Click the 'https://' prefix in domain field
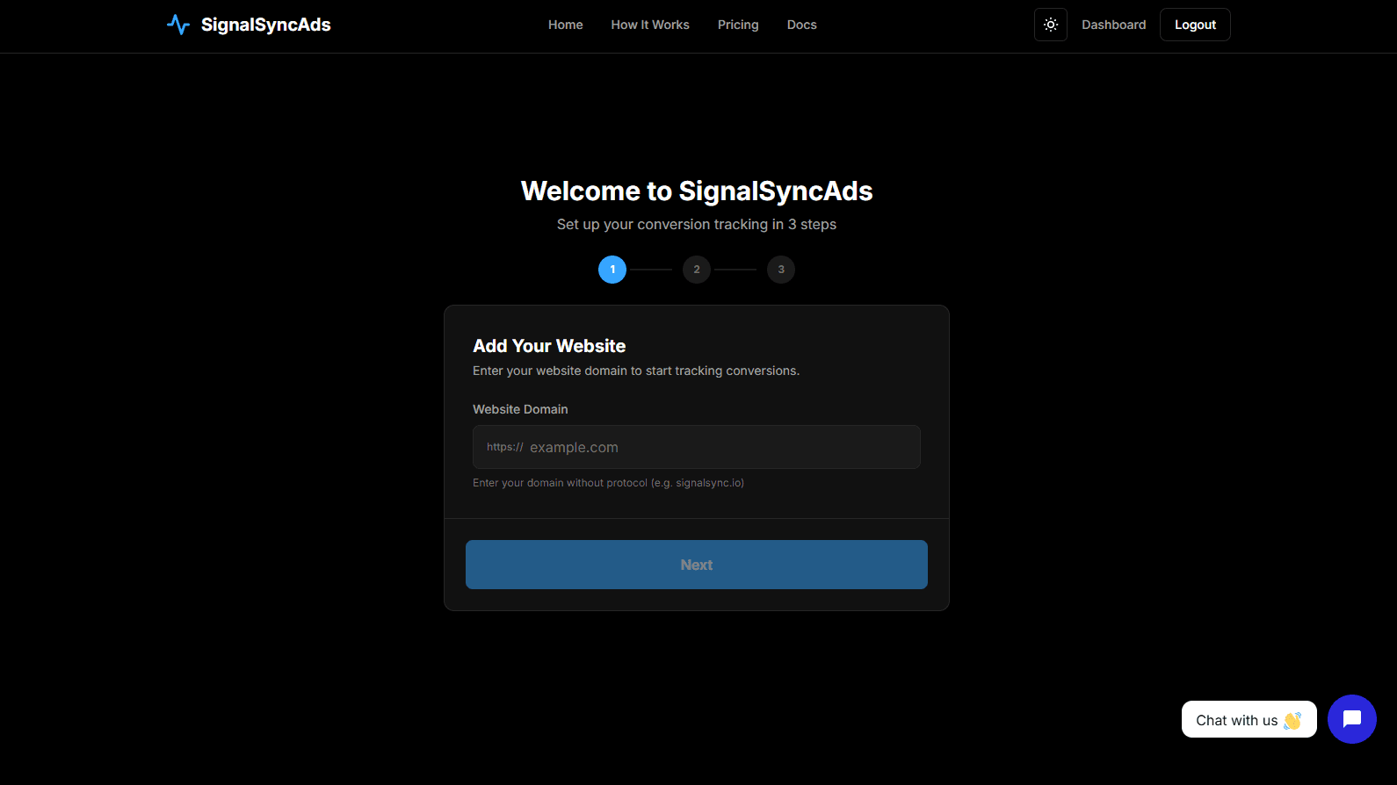 tap(505, 447)
